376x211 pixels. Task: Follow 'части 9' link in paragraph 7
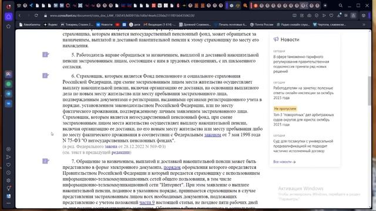pos(147,202)
